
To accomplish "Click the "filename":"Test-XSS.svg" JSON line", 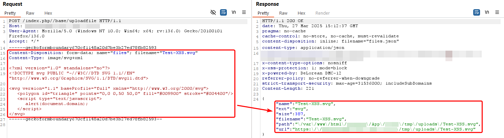I will [312, 119].
